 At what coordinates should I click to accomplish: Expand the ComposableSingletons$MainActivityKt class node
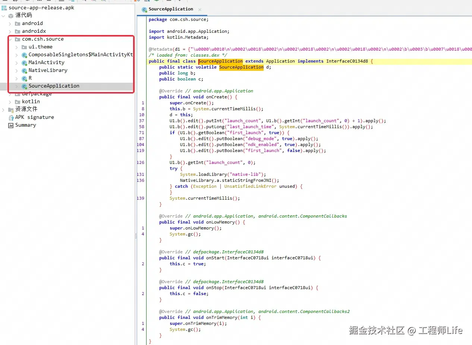point(17,55)
